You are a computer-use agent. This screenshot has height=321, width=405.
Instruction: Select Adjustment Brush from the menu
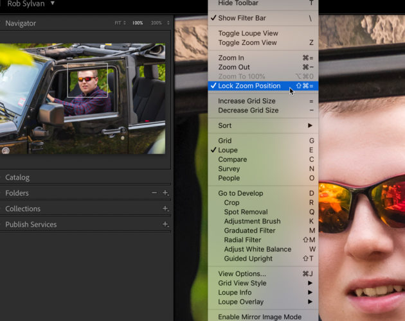coord(263,221)
